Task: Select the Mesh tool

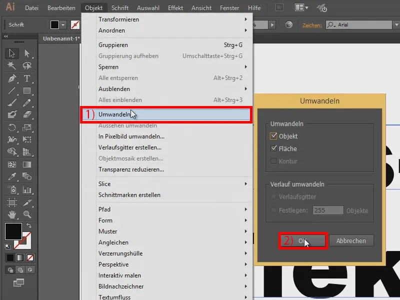Action: (x=11, y=164)
